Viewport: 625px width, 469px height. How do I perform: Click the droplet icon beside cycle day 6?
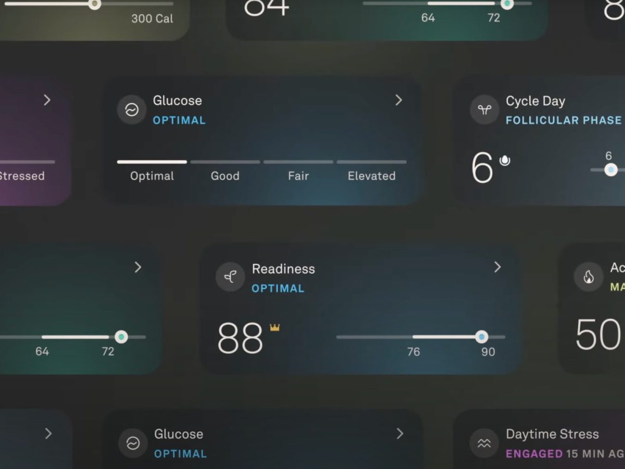[504, 161]
